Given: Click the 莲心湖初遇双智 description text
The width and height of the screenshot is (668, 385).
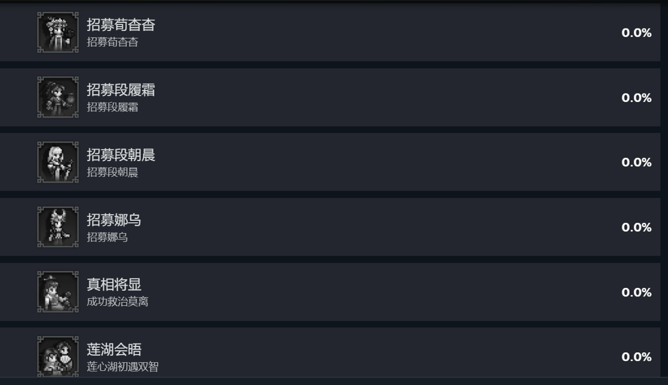Looking at the screenshot, I should (x=121, y=368).
